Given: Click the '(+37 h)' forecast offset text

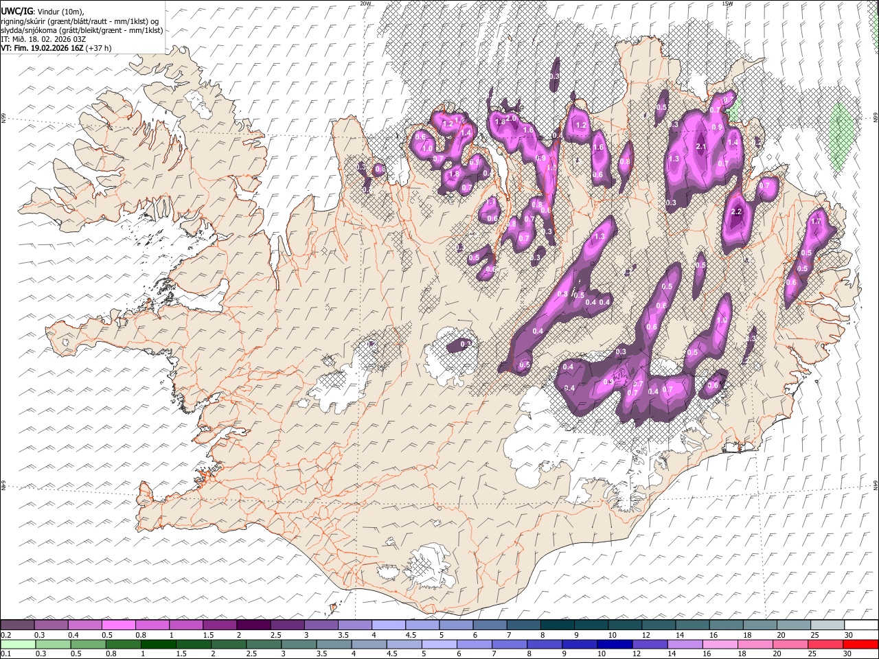Looking at the screenshot, I should (x=99, y=48).
